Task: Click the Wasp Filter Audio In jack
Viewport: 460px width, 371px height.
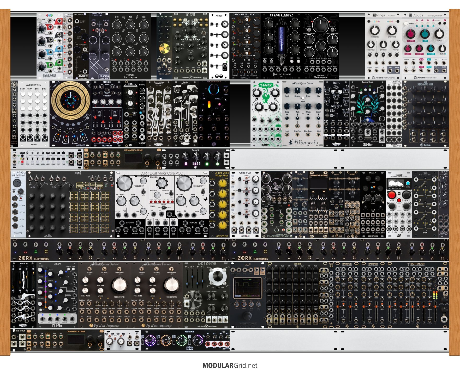Action: pos(212,183)
